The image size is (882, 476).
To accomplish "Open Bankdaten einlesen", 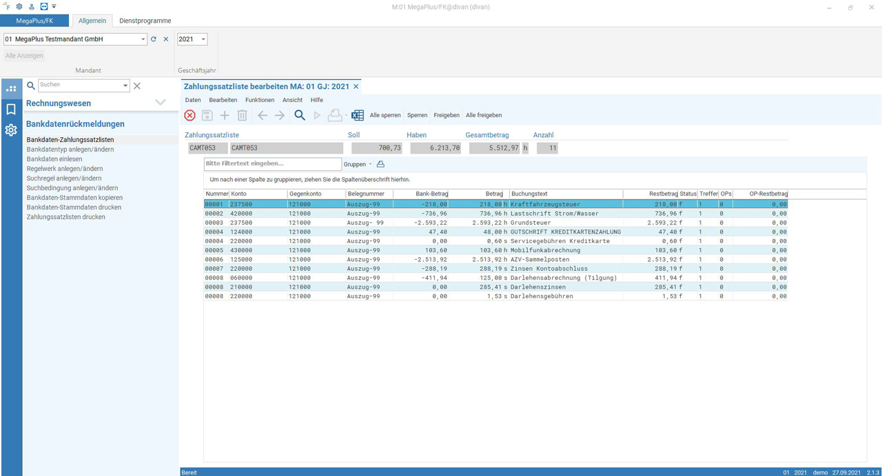I will pyautogui.click(x=54, y=159).
